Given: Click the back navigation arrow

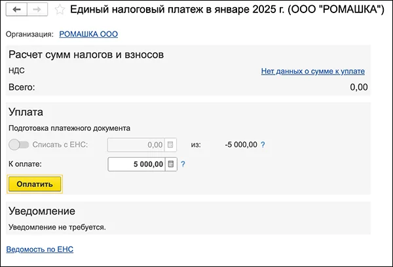Looking at the screenshot, I should click(16, 10).
